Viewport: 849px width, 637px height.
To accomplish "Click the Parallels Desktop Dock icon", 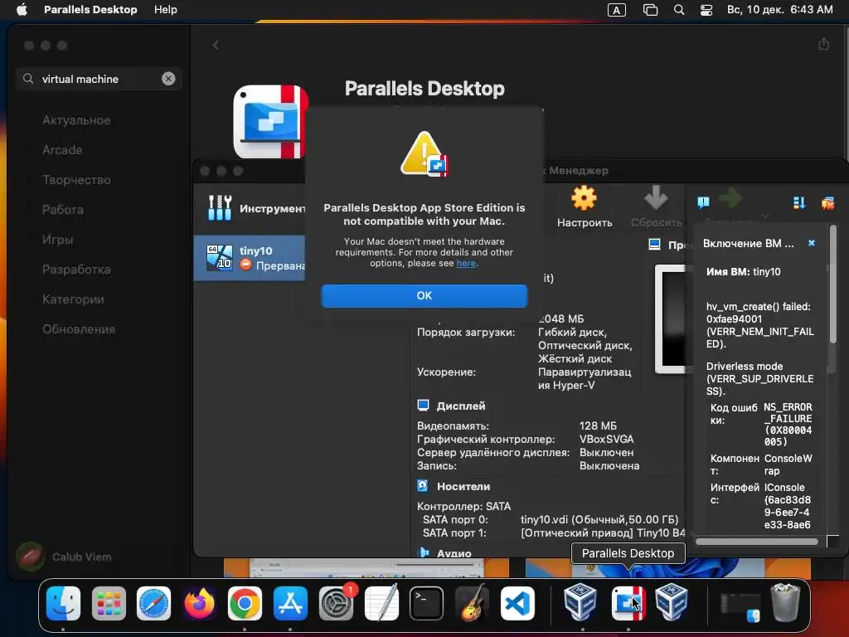I will pos(628,603).
